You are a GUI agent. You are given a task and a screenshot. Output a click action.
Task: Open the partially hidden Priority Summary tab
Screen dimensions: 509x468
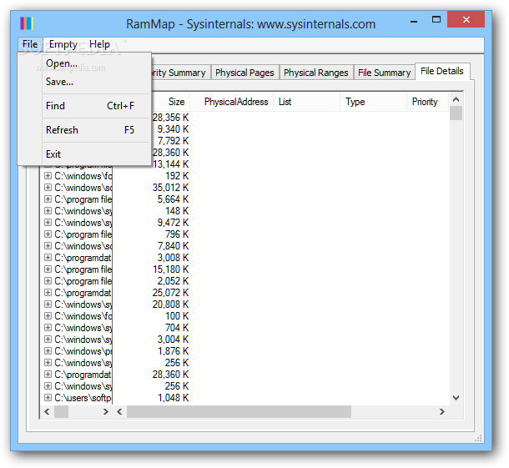click(x=181, y=73)
